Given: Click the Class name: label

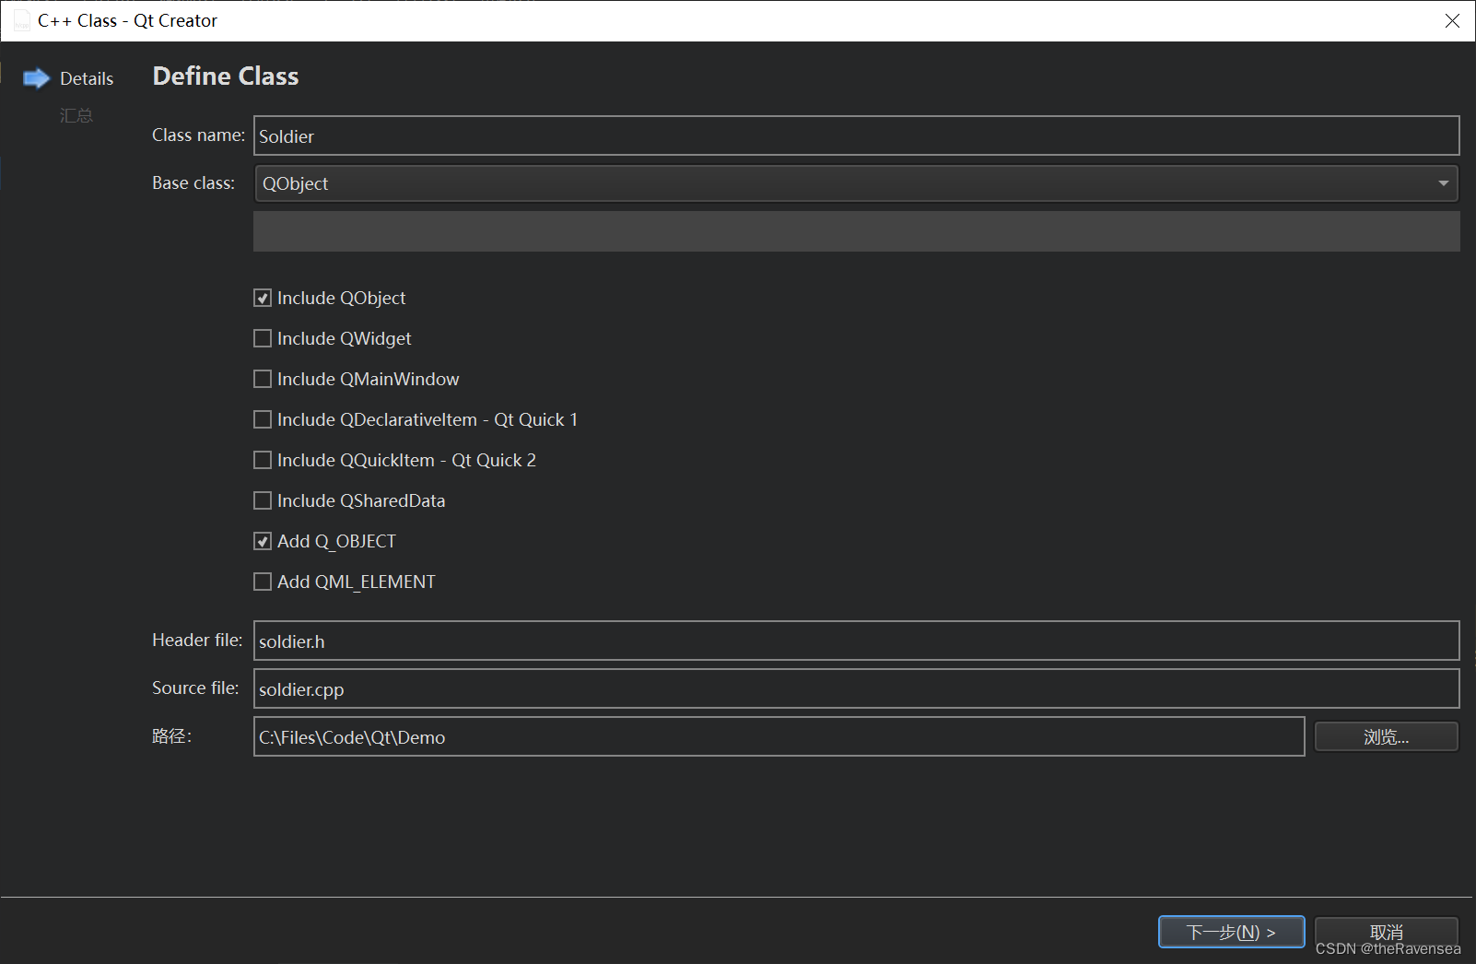Looking at the screenshot, I should click(198, 135).
